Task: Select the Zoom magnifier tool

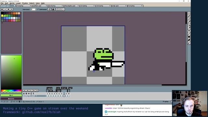Action: pos(189,25)
